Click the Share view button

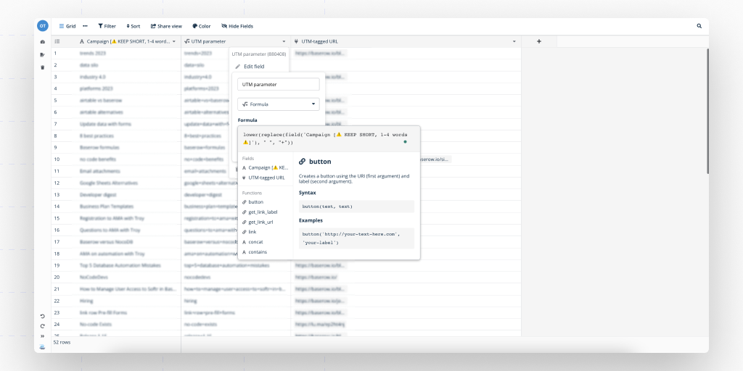pyautogui.click(x=166, y=26)
